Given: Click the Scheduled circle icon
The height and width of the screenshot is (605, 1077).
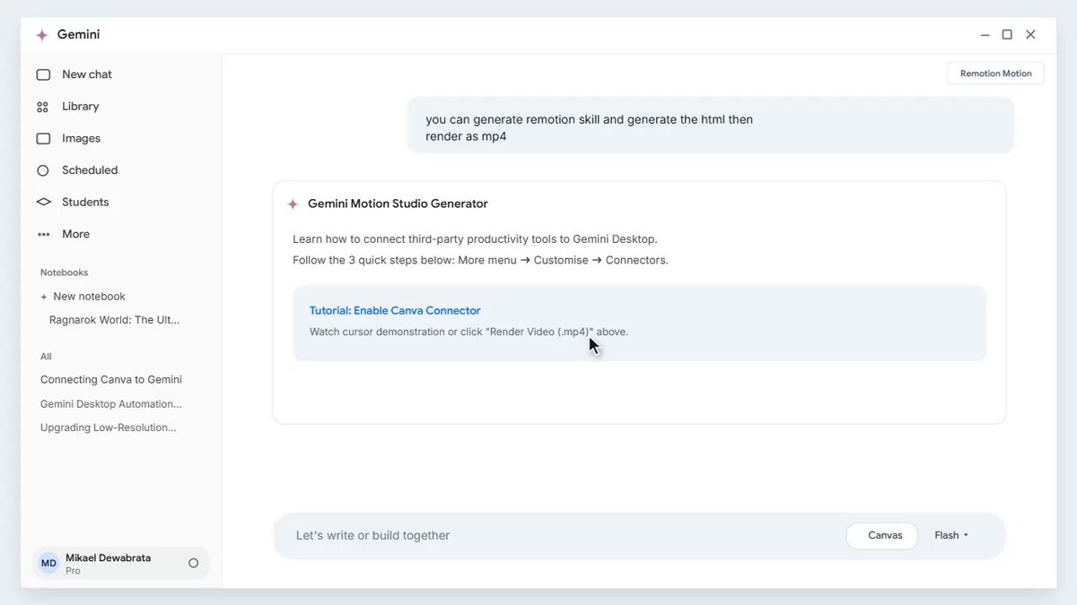Looking at the screenshot, I should pyautogui.click(x=43, y=170).
